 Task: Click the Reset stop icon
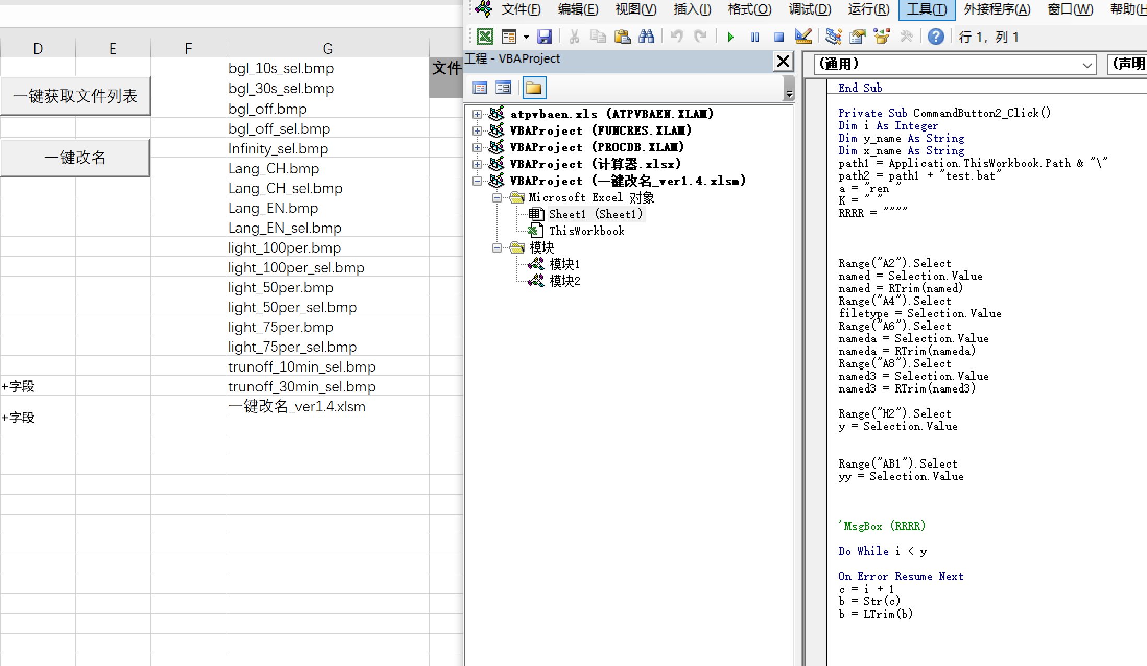click(x=778, y=37)
